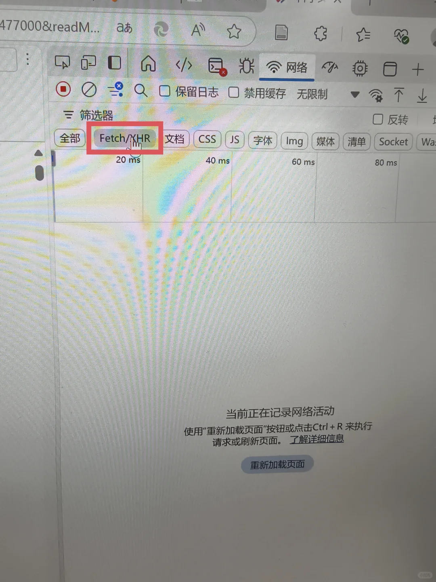Open browser essentials heart icon
This screenshot has width=436, height=582.
click(402, 36)
